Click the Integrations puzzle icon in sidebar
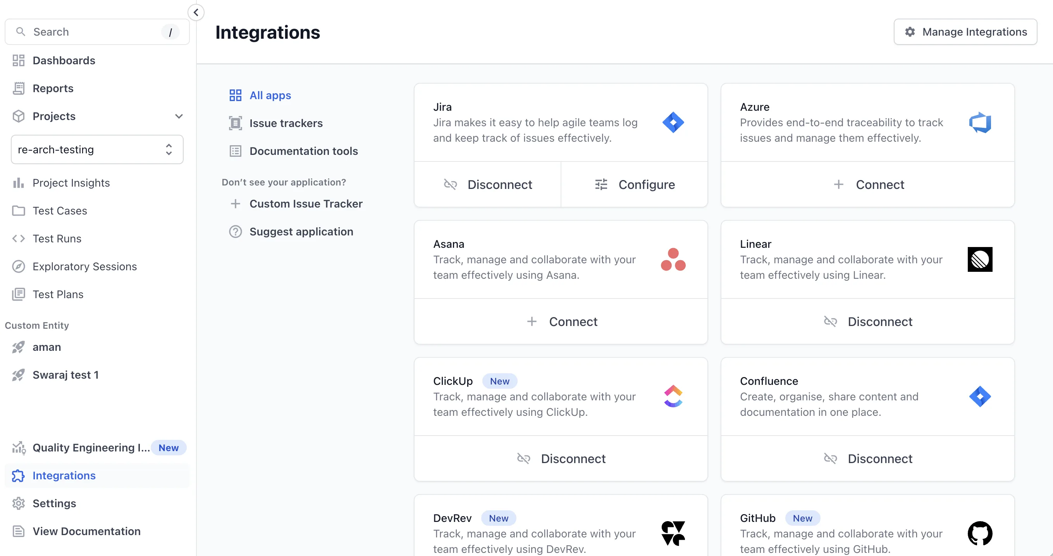Viewport: 1053px width, 556px height. 18,475
